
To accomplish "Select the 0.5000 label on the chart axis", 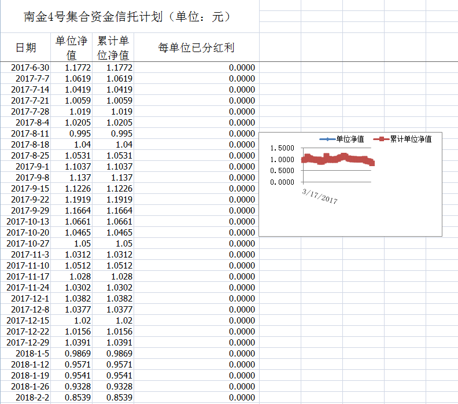I will [282, 171].
